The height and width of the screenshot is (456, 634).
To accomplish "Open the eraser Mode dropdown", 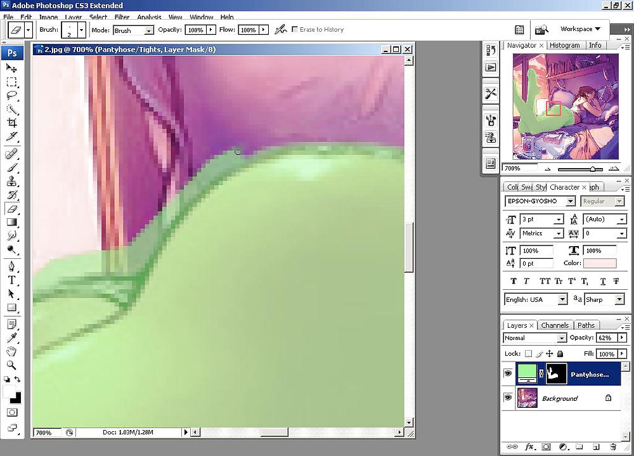I will pyautogui.click(x=133, y=30).
